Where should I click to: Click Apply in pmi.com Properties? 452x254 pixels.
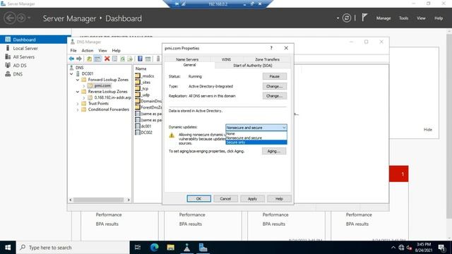[252, 199]
